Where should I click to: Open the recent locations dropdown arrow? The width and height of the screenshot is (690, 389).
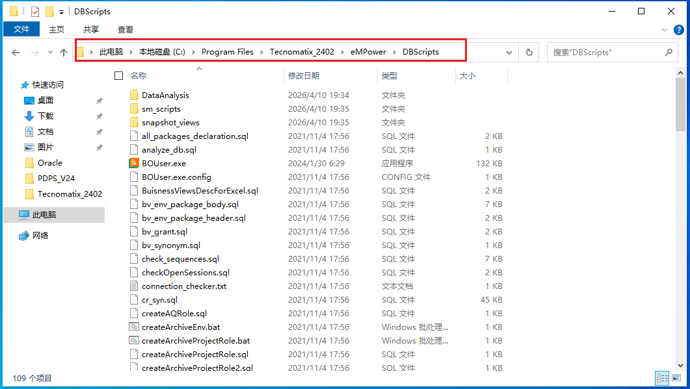50,53
